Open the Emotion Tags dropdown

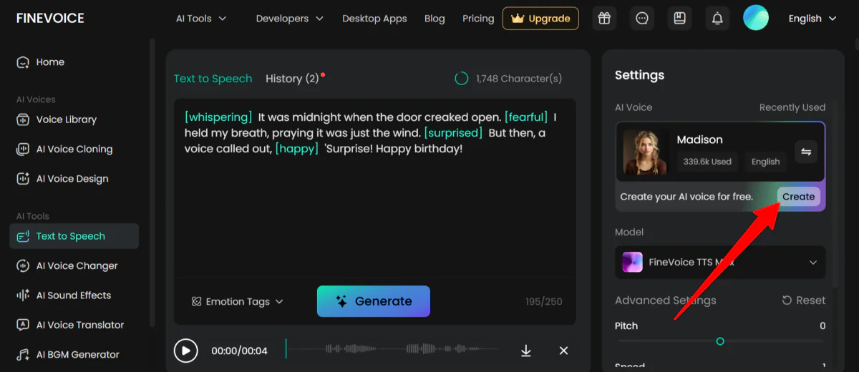point(238,302)
